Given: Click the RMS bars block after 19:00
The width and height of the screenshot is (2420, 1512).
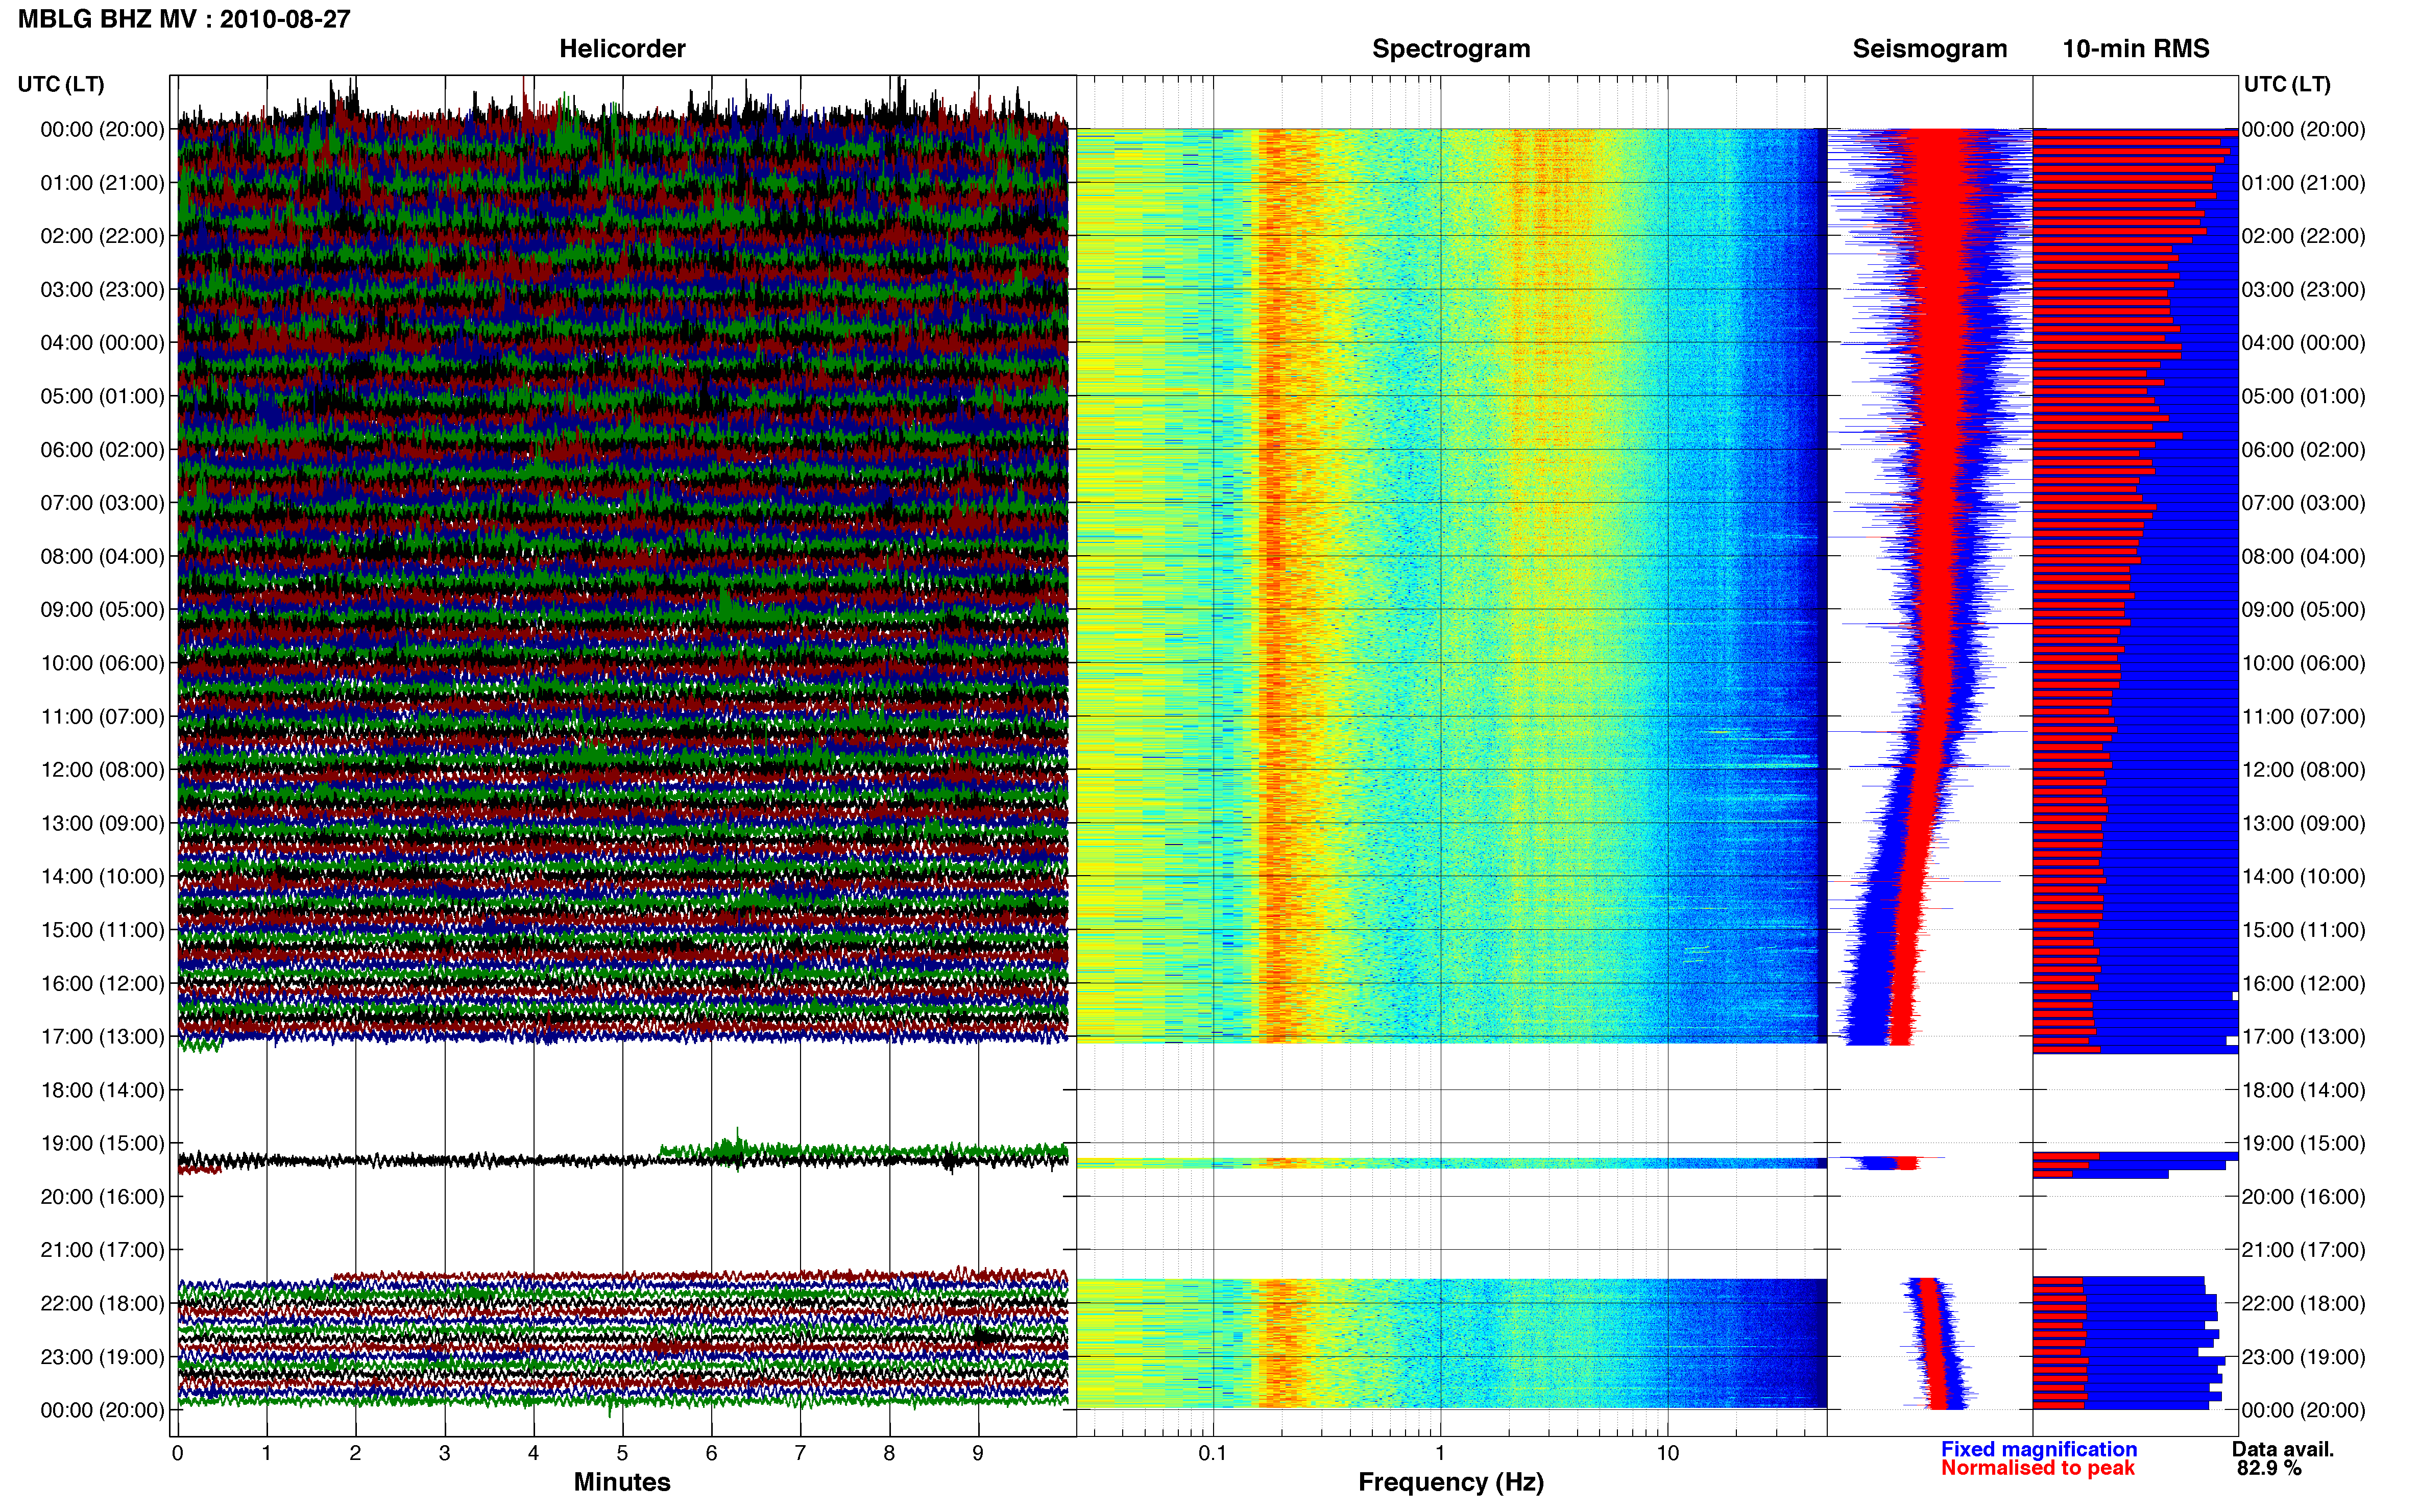Looking at the screenshot, I should (x=2135, y=1165).
